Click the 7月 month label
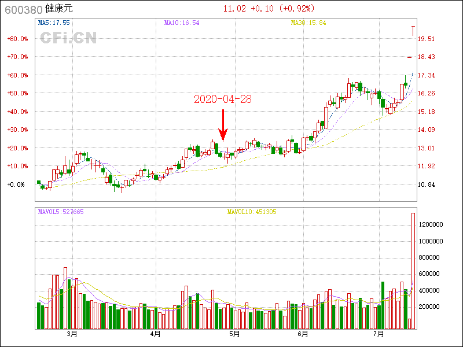The height and width of the screenshot is (347, 463). pos(379,334)
